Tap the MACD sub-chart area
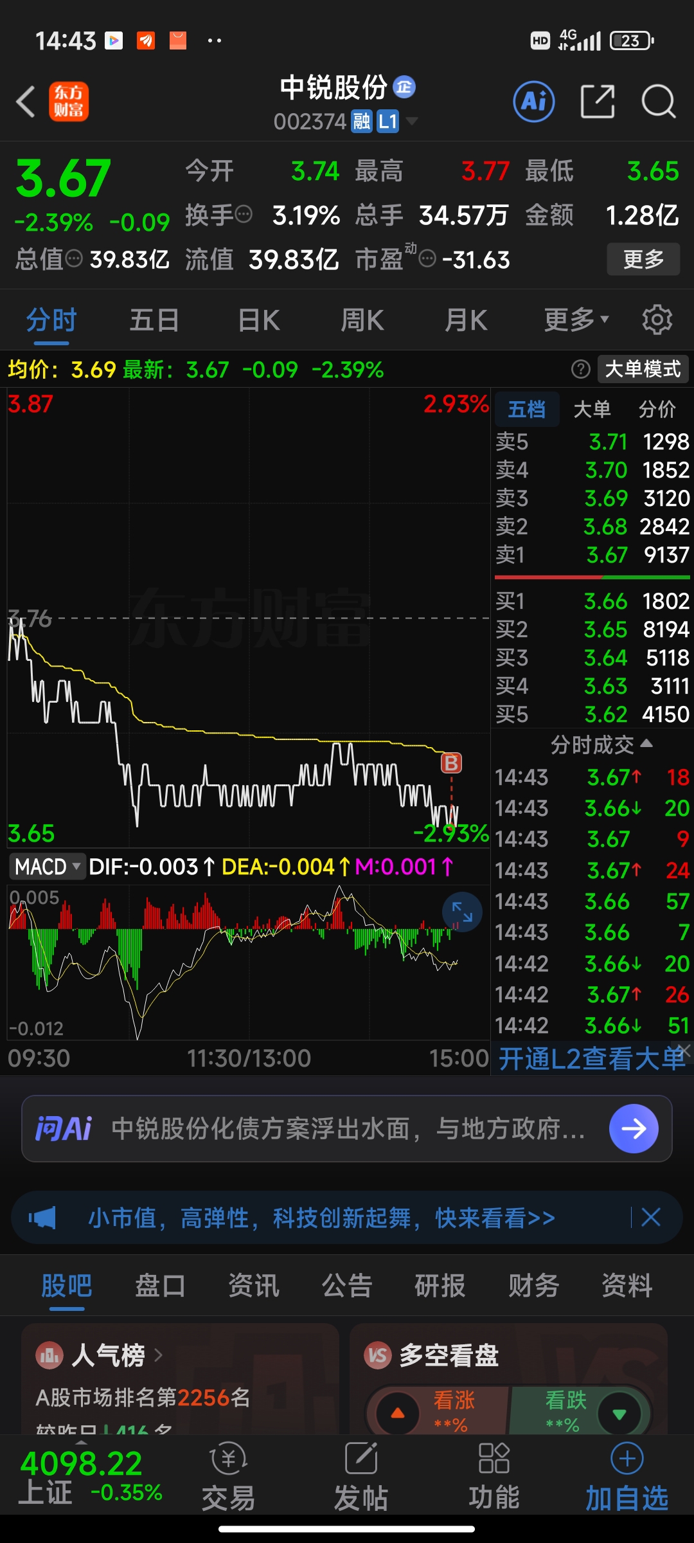Screen dimensions: 694x1543 pyautogui.click(x=249, y=962)
